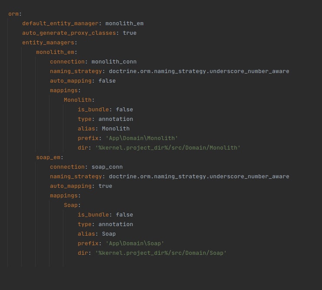Click the 'alias: Monolith' value
Image resolution: width=322 pixels, height=290 pixels.
click(x=116, y=129)
